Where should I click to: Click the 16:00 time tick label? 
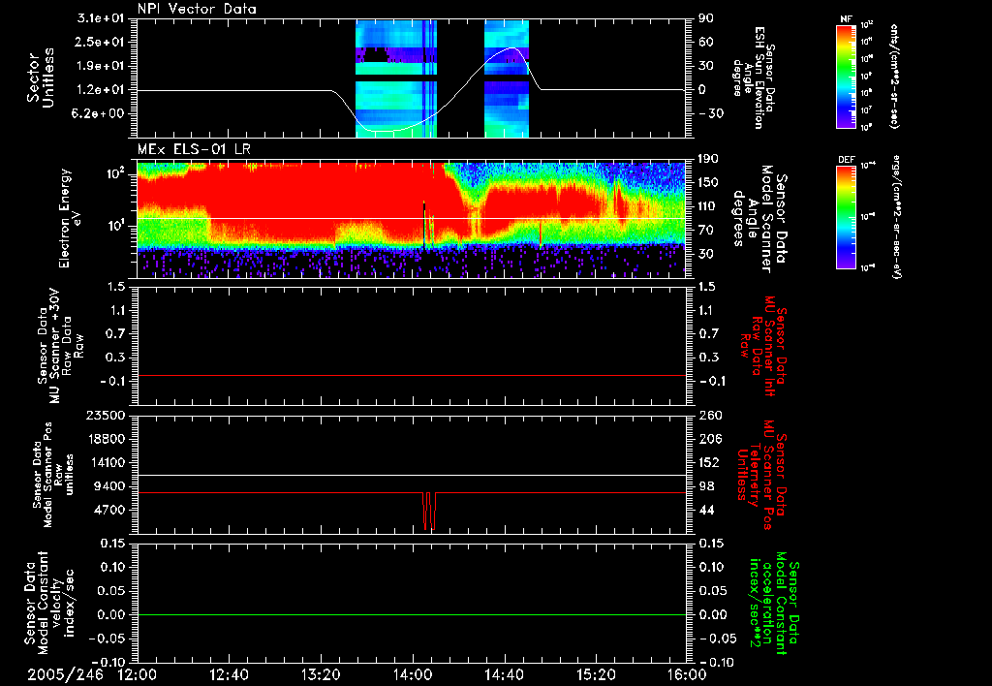[x=687, y=674]
